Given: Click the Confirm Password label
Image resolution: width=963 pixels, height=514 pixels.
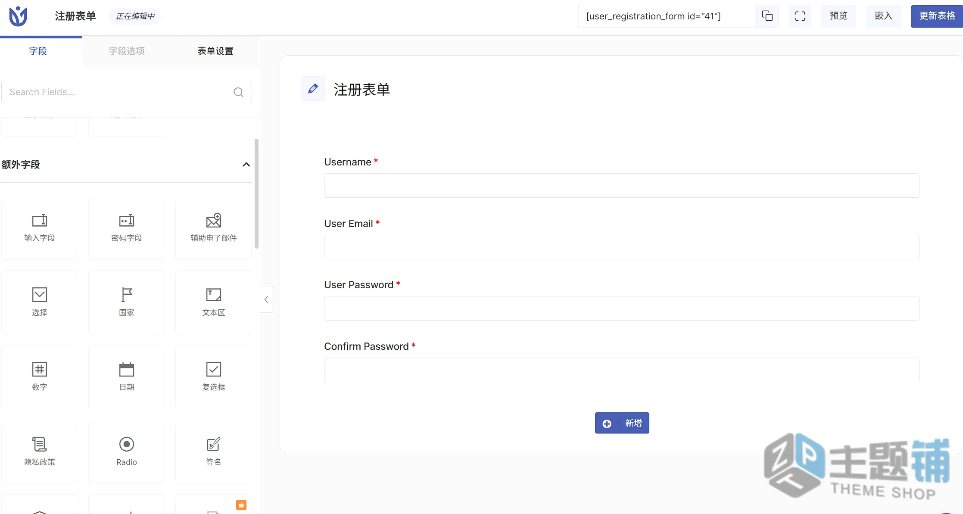Looking at the screenshot, I should 366,346.
